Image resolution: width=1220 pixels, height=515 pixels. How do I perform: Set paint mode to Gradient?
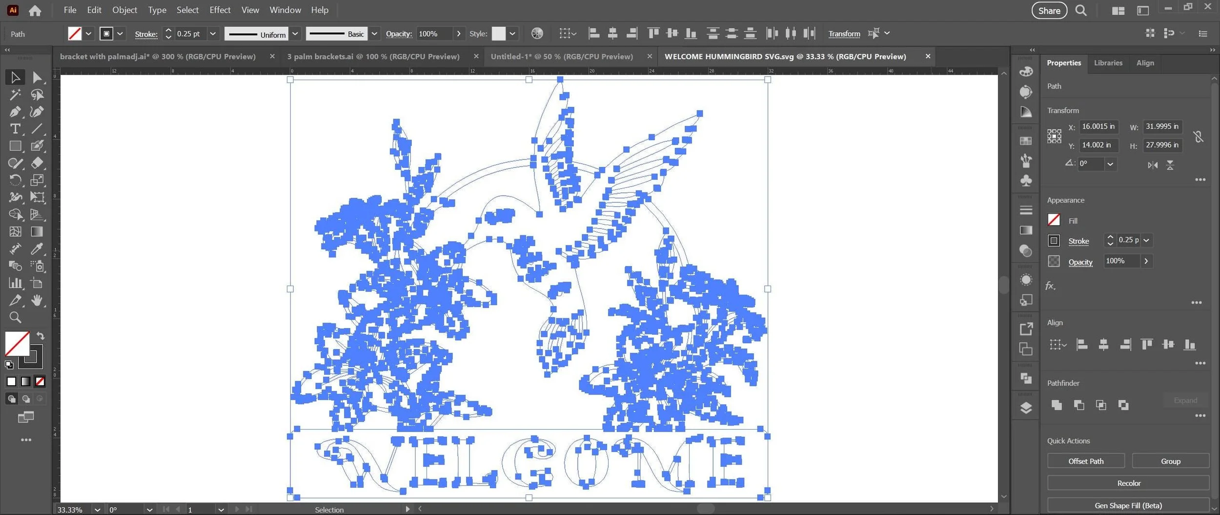coord(25,382)
